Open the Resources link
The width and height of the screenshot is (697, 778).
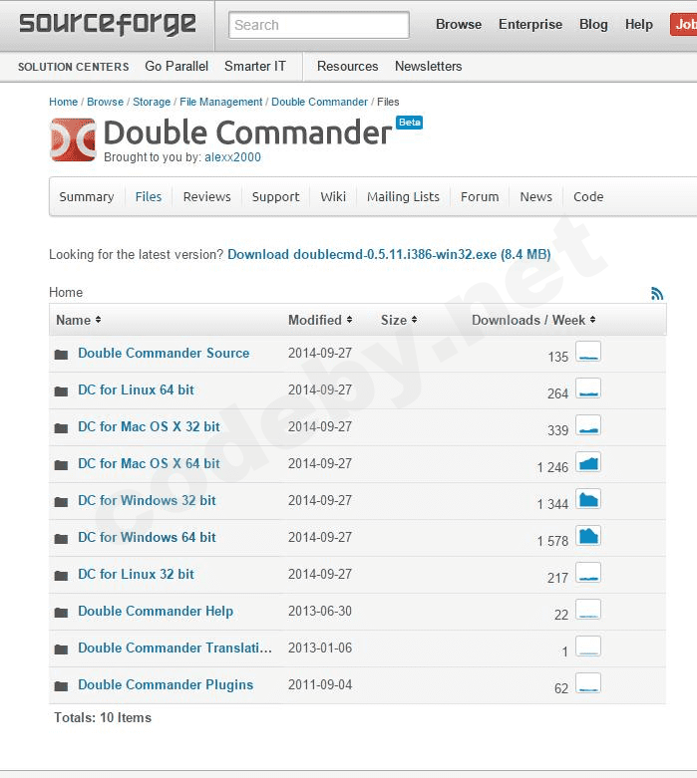tap(347, 66)
